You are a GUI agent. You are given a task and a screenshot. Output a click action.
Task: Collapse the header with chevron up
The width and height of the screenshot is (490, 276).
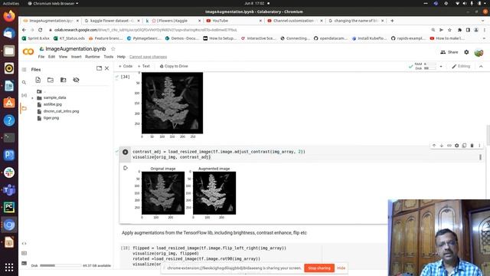(481, 67)
